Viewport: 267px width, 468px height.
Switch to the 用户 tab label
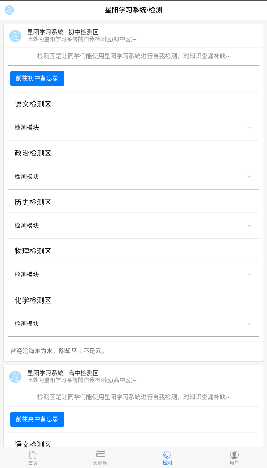(234, 463)
